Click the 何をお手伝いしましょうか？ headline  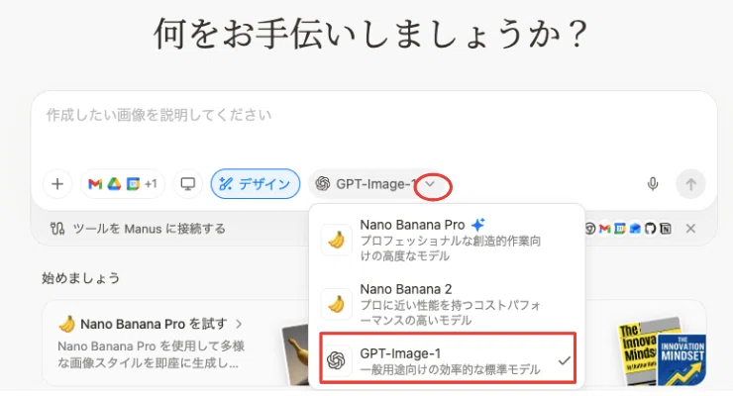pyautogui.click(x=370, y=34)
